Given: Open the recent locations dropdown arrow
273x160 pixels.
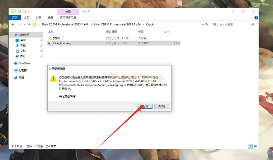Looking at the screenshot, I should (x=24, y=24).
